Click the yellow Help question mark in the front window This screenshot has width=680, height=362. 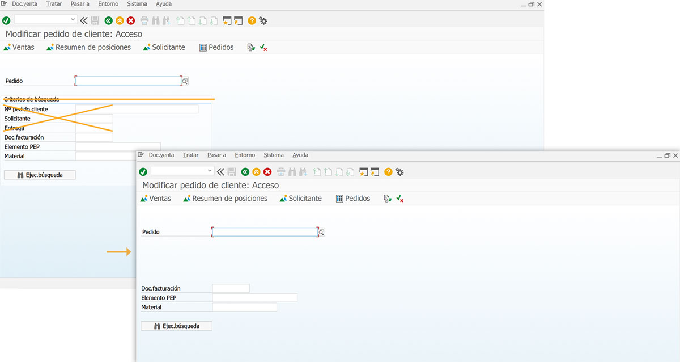coord(388,172)
